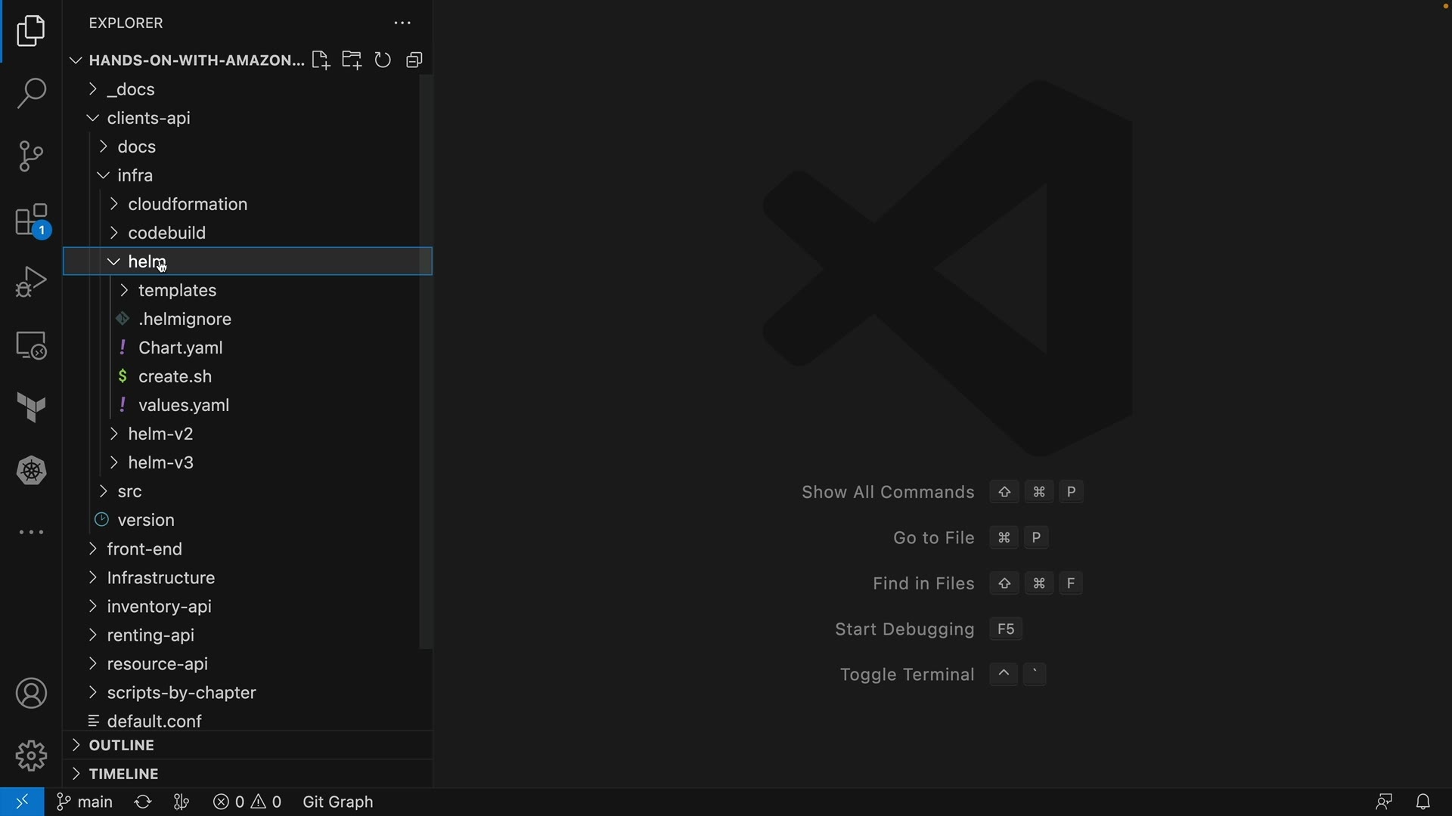Open the Search view in activity bar
1452x816 pixels.
coord(31,94)
